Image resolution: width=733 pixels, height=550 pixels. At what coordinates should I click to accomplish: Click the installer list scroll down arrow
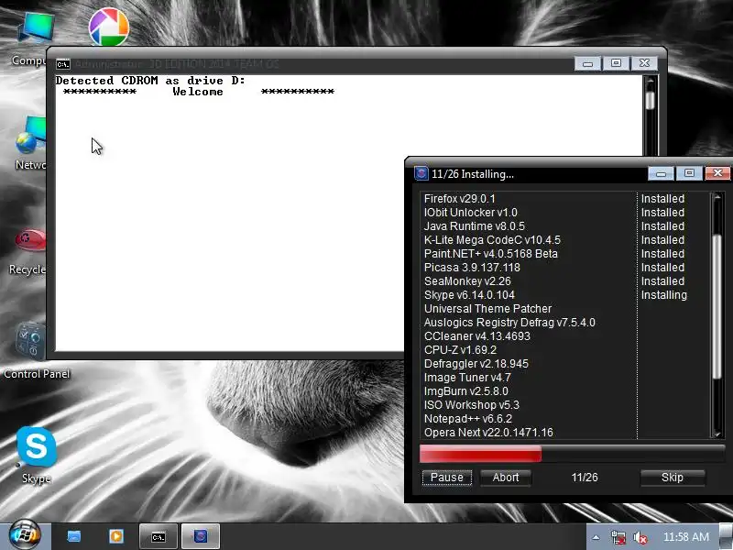pos(717,434)
